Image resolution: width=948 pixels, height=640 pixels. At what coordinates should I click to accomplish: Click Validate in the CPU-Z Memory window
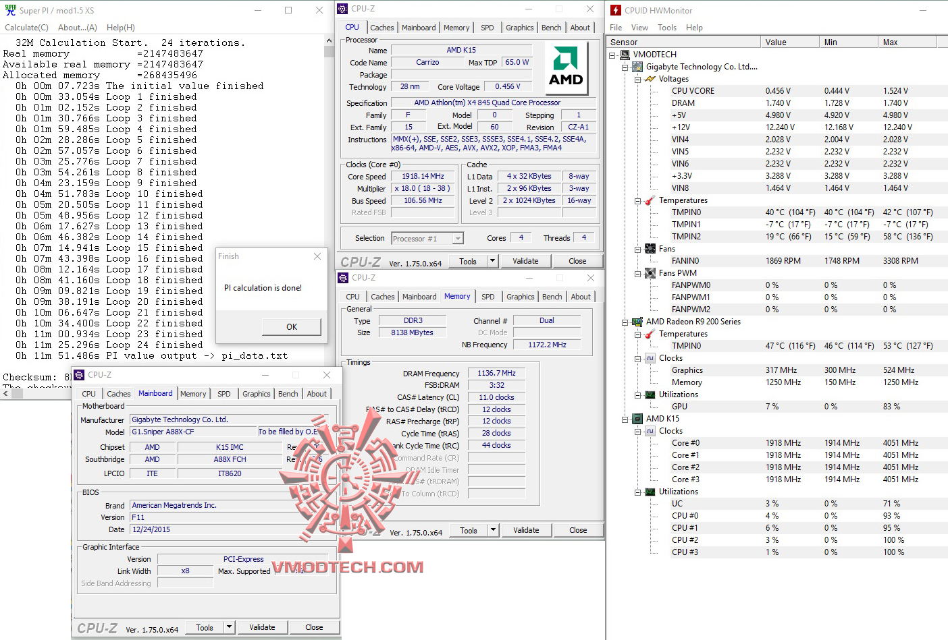526,530
